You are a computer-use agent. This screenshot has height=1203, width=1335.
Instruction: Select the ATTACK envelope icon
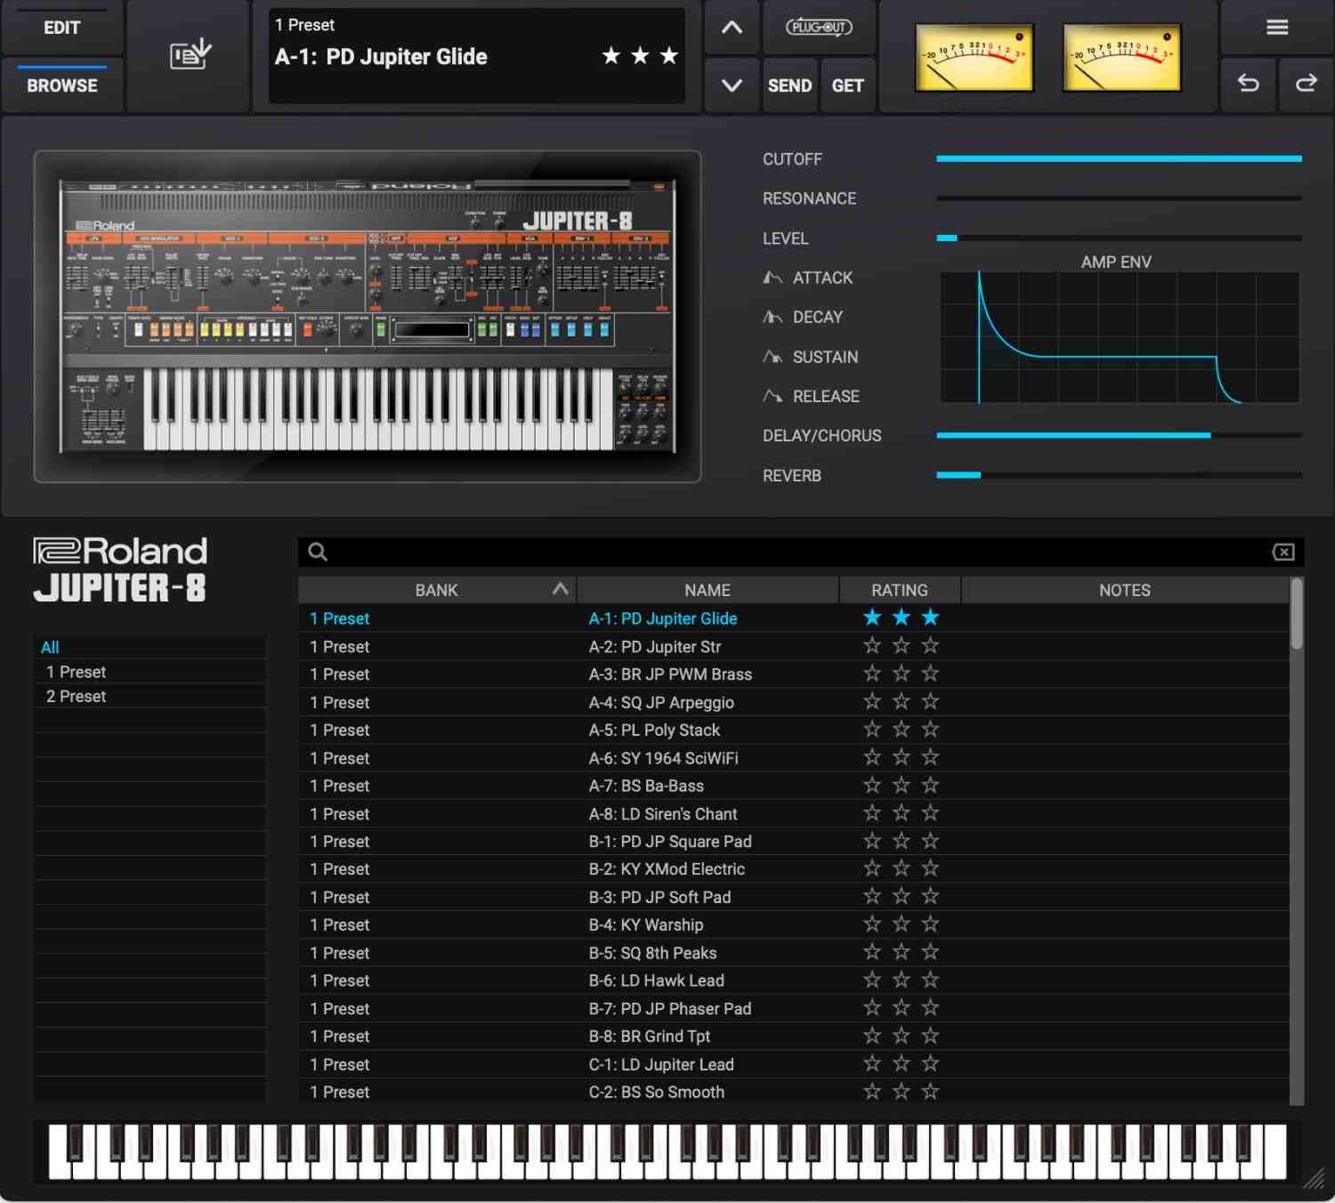(x=773, y=277)
